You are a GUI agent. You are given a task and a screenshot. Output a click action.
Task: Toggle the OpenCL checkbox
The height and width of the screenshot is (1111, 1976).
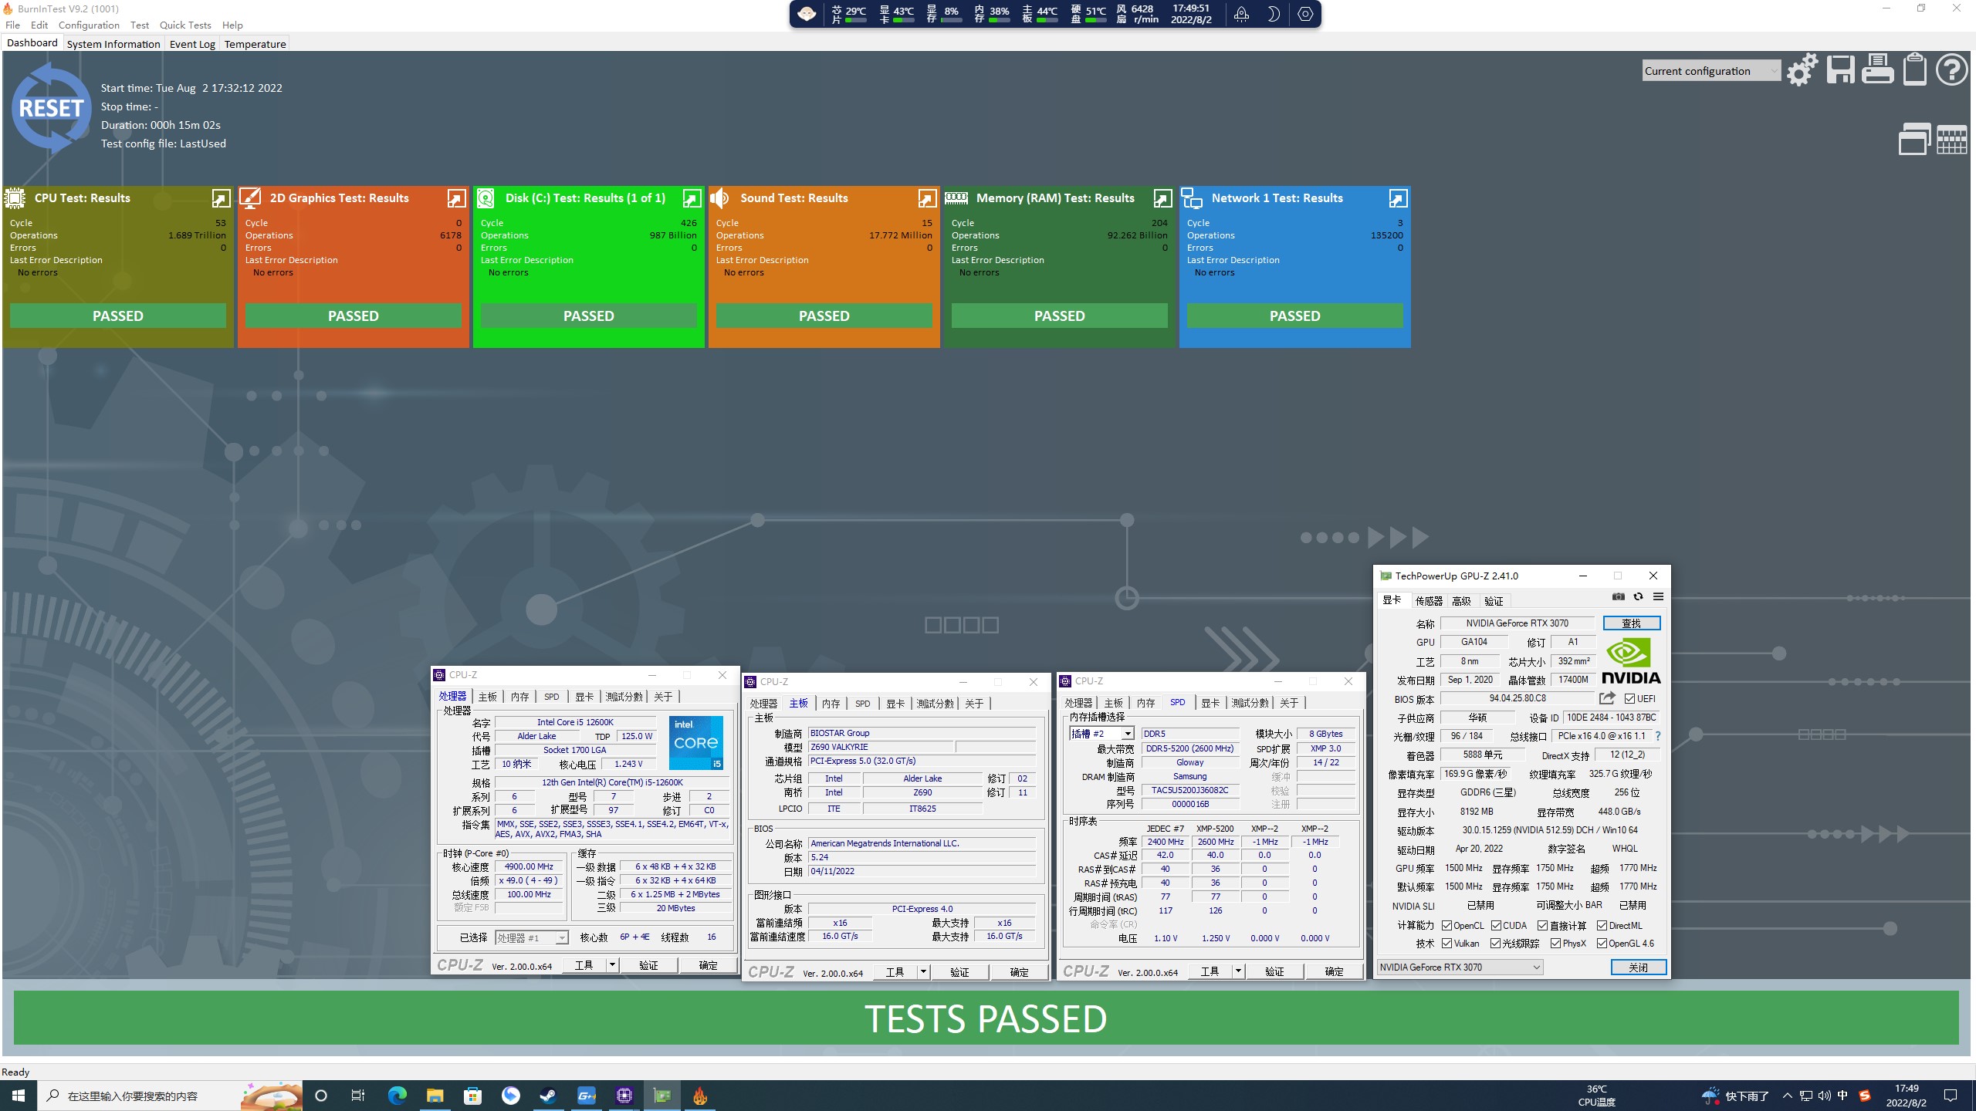pos(1447,926)
